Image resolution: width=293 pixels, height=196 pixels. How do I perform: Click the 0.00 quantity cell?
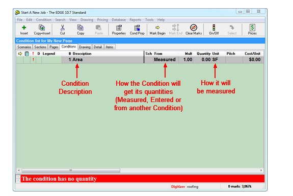(202, 60)
